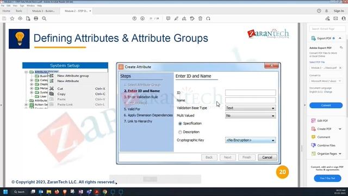Go to previous page with up arrow
Image resolution: width=348 pixels, height=196 pixels.
134,19
